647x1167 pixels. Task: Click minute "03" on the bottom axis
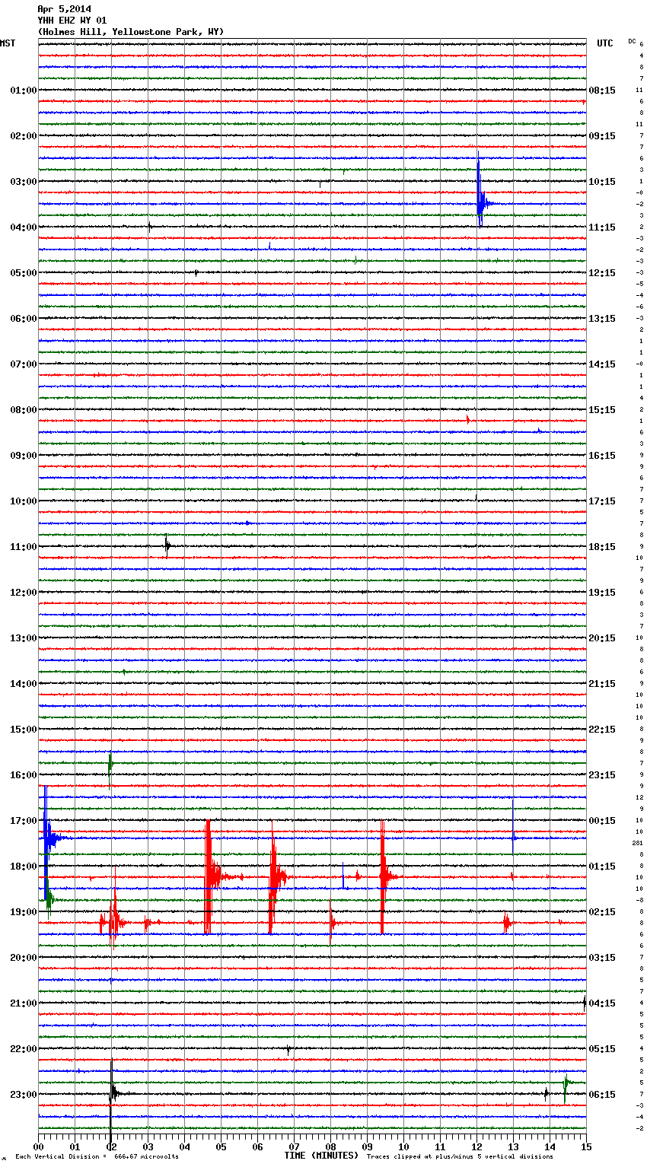pos(148,1146)
